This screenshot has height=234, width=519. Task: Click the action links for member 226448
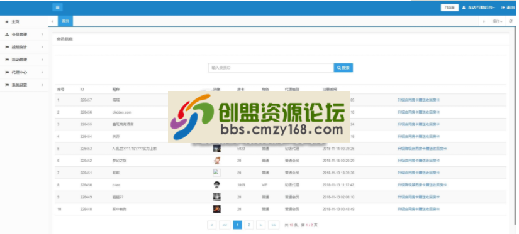[419, 209]
